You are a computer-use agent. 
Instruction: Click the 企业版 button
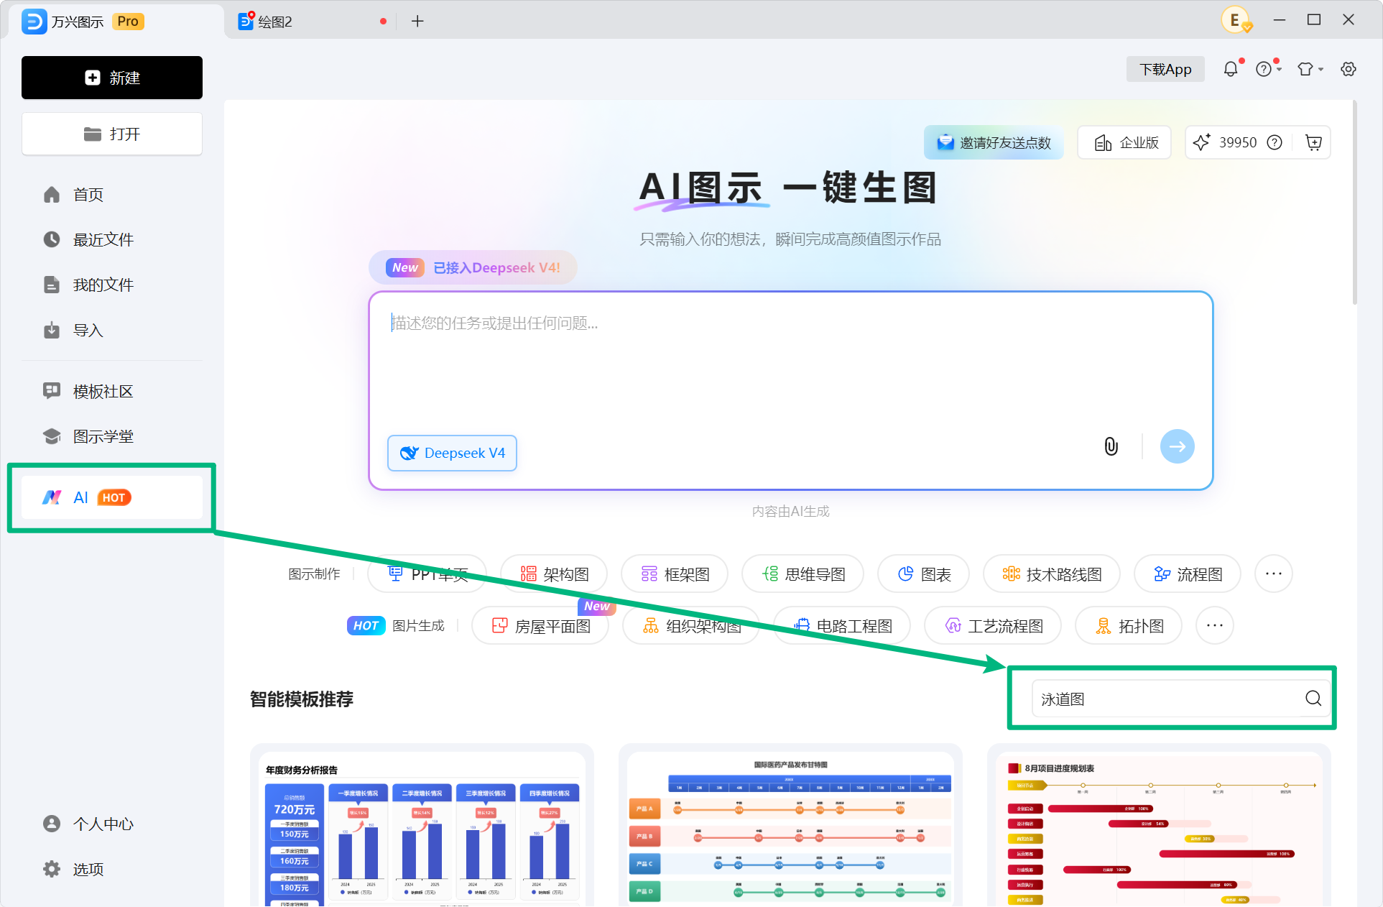pos(1124,142)
